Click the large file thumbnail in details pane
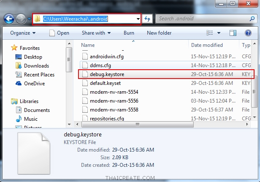Viewport: 260px width, 182px height. (x=34, y=153)
